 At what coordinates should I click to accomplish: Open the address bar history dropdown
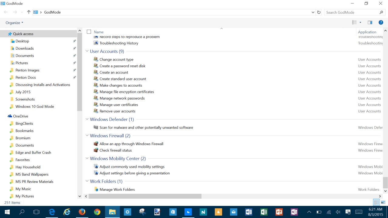click(x=313, y=12)
